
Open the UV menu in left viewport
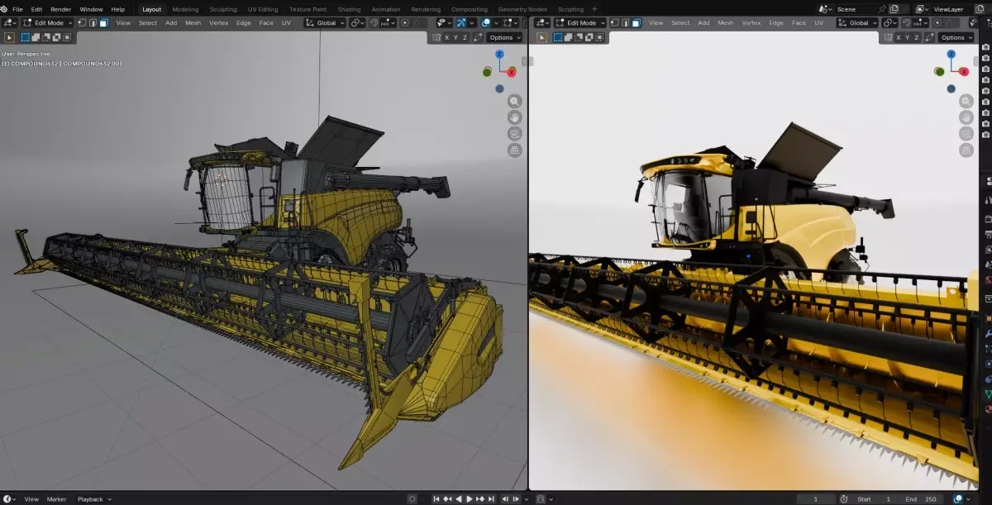[286, 23]
